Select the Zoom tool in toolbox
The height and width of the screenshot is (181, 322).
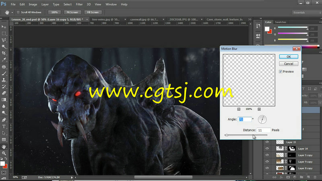pos(4,153)
